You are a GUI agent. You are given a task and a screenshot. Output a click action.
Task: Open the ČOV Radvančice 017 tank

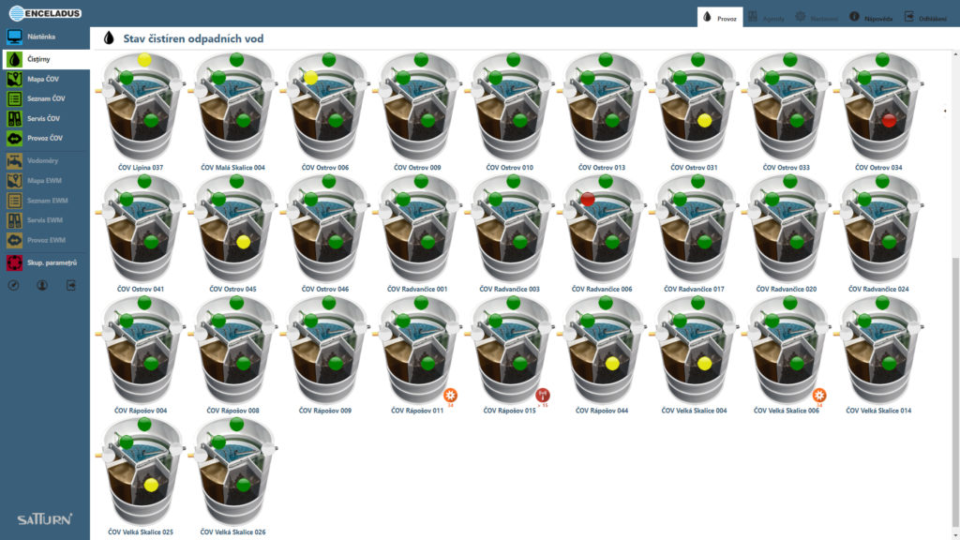(x=695, y=229)
